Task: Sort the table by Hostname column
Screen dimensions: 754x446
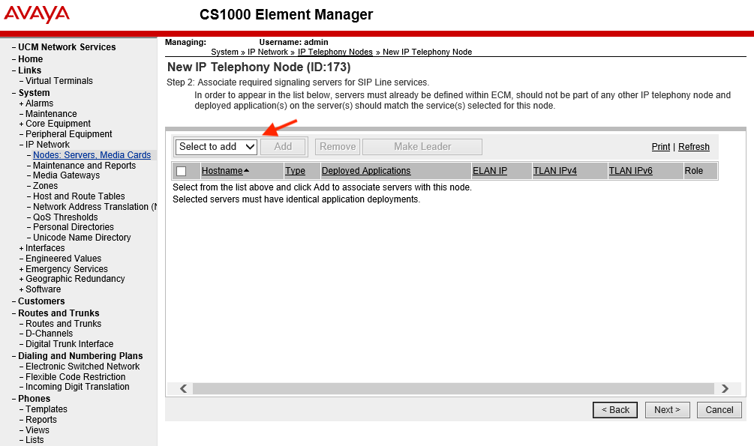Action: 222,171
